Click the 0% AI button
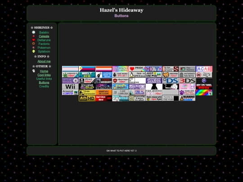 point(121,75)
